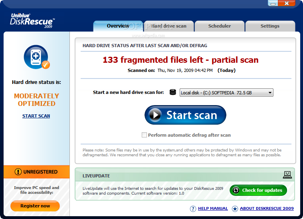The image size is (303, 219).
Task: Click the hard drive status icon
Action: 37,57
